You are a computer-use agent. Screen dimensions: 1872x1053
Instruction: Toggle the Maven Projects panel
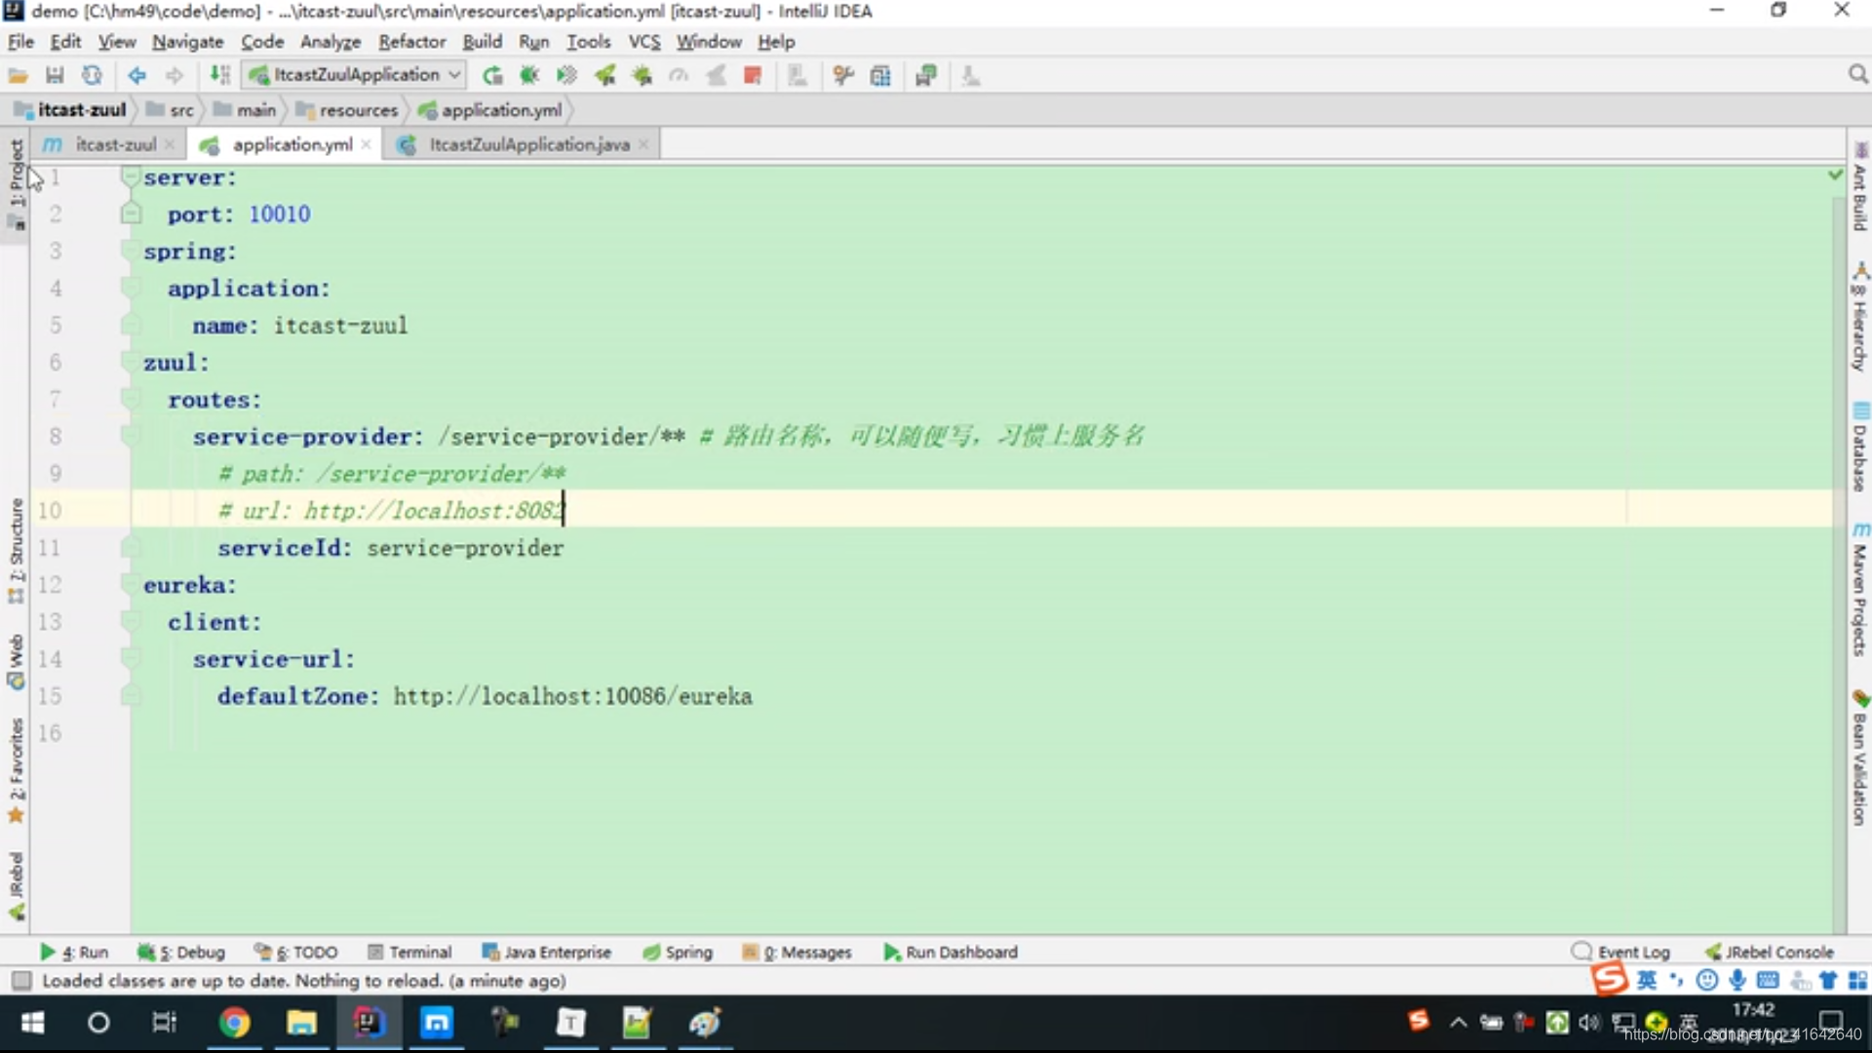click(1859, 590)
